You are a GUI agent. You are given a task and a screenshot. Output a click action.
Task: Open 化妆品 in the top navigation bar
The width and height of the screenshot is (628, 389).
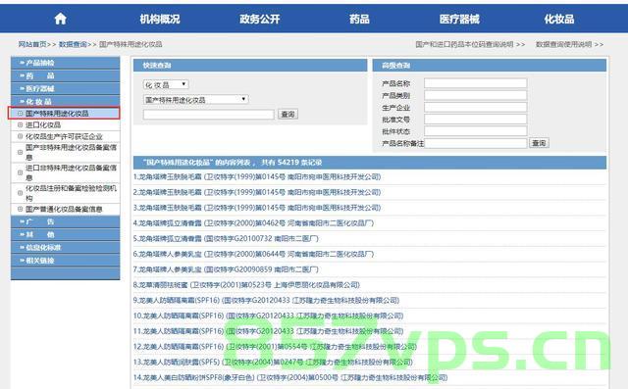[559, 19]
